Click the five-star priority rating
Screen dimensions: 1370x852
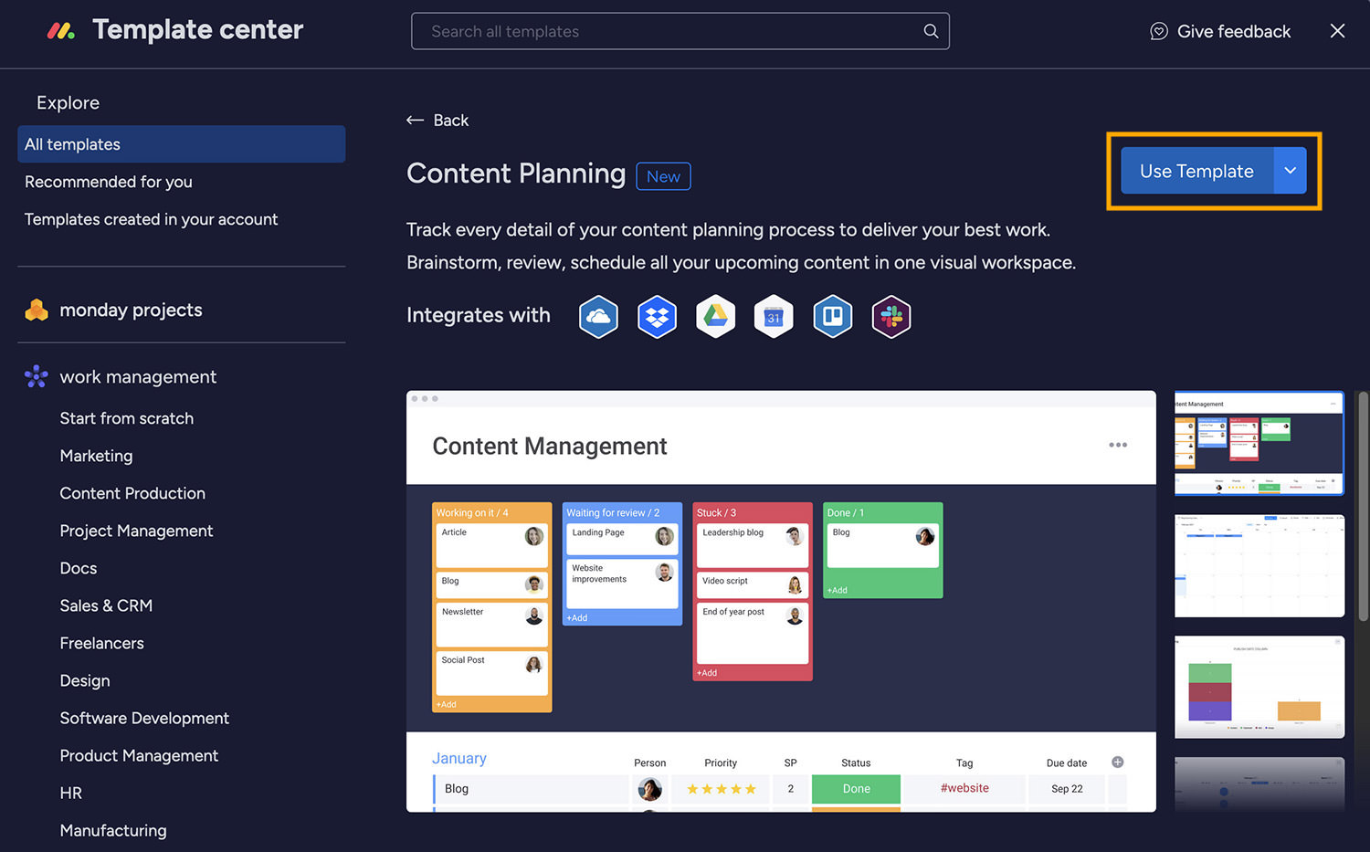point(722,789)
